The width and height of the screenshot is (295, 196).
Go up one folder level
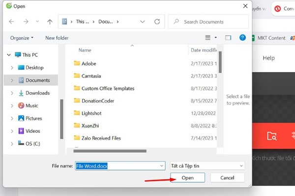(x=50, y=22)
